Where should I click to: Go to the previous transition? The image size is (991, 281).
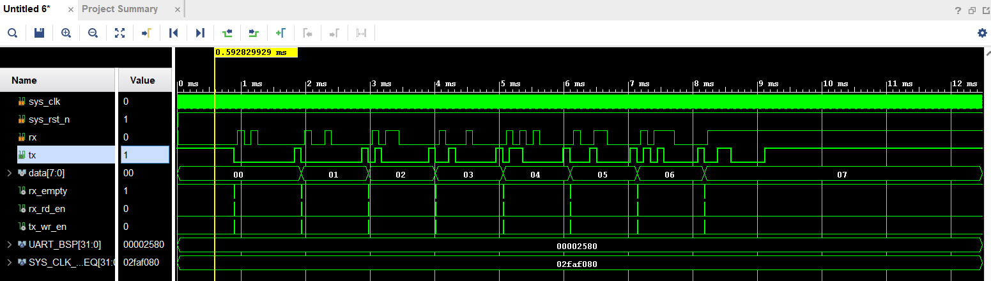pyautogui.click(x=227, y=33)
